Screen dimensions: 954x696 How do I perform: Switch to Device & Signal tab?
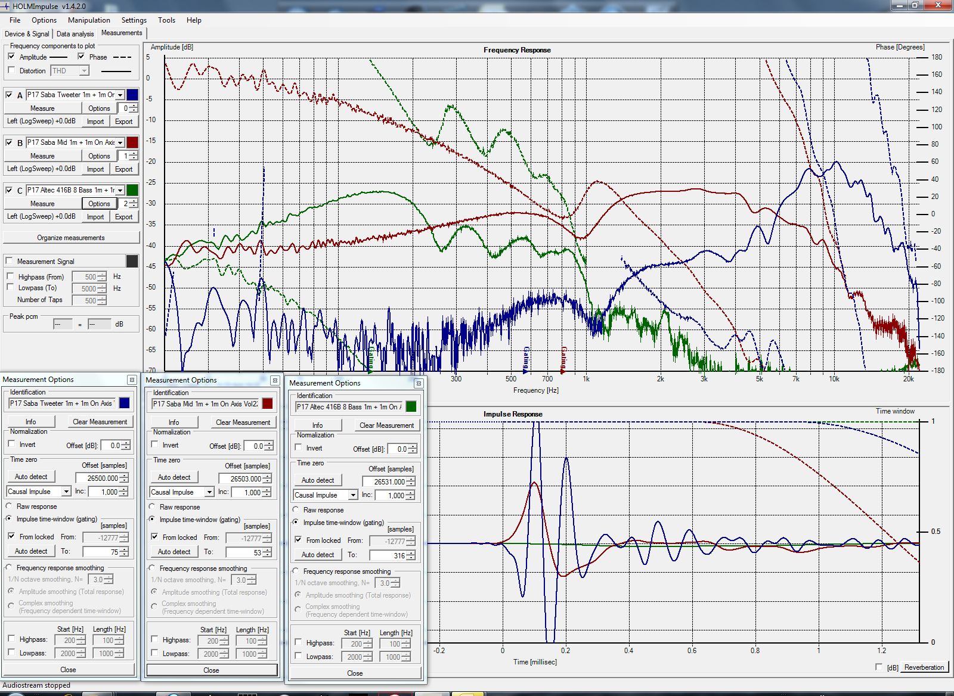27,33
